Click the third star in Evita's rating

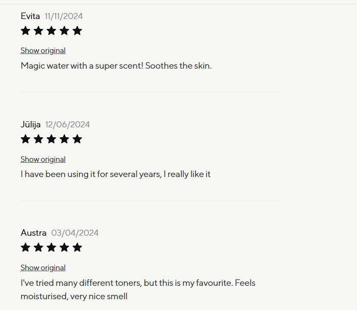pyautogui.click(x=51, y=31)
